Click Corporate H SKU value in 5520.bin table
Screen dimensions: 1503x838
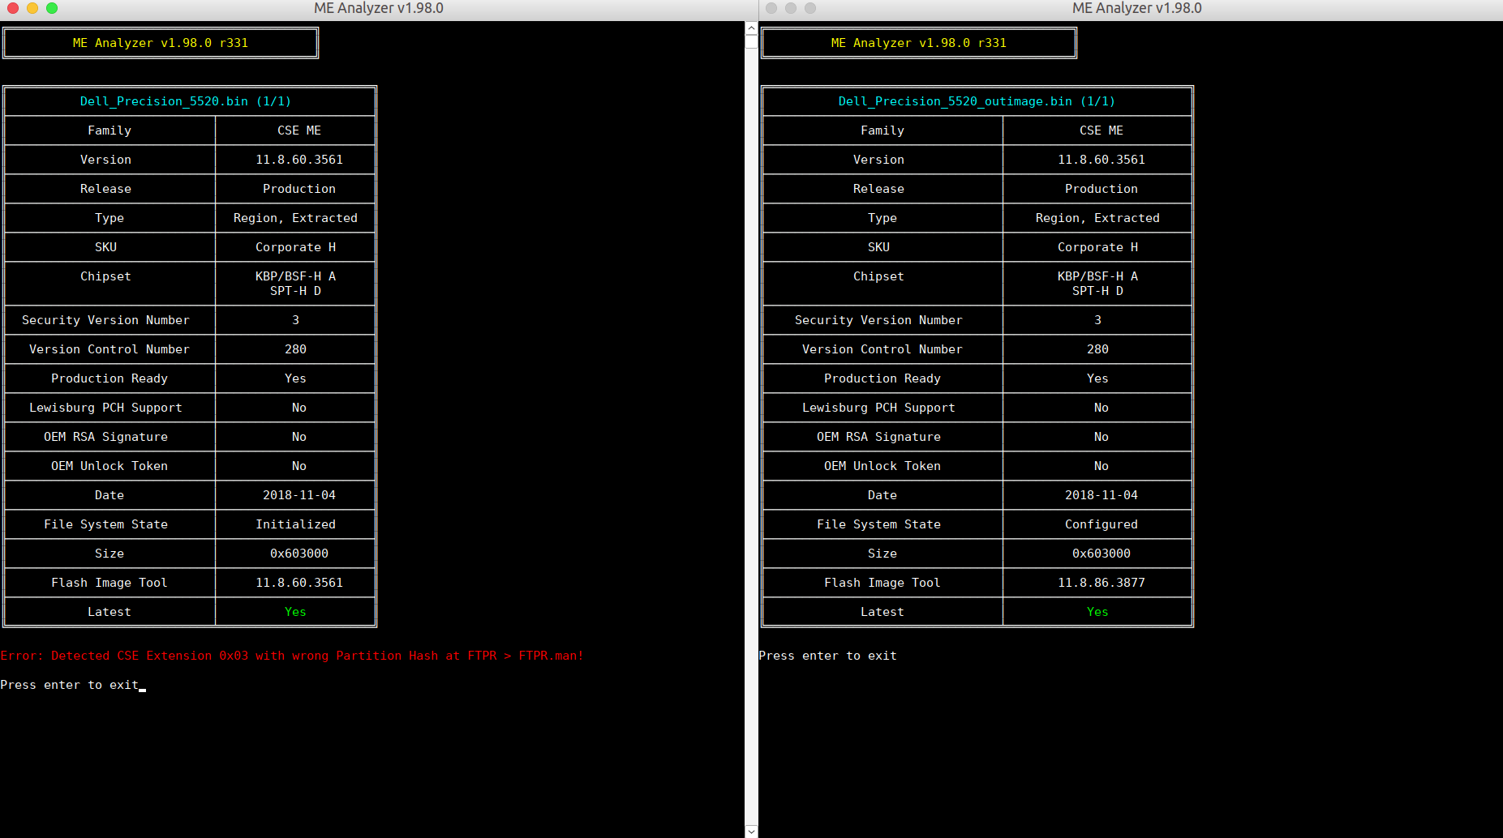click(295, 247)
